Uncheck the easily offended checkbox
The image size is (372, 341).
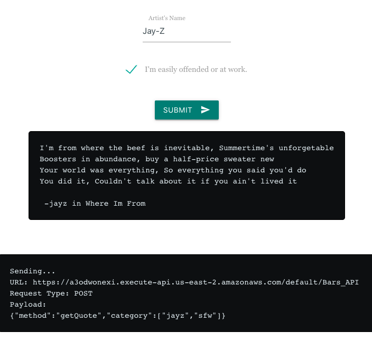[x=131, y=69]
